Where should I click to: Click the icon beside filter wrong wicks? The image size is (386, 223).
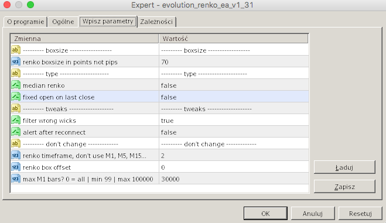16,120
